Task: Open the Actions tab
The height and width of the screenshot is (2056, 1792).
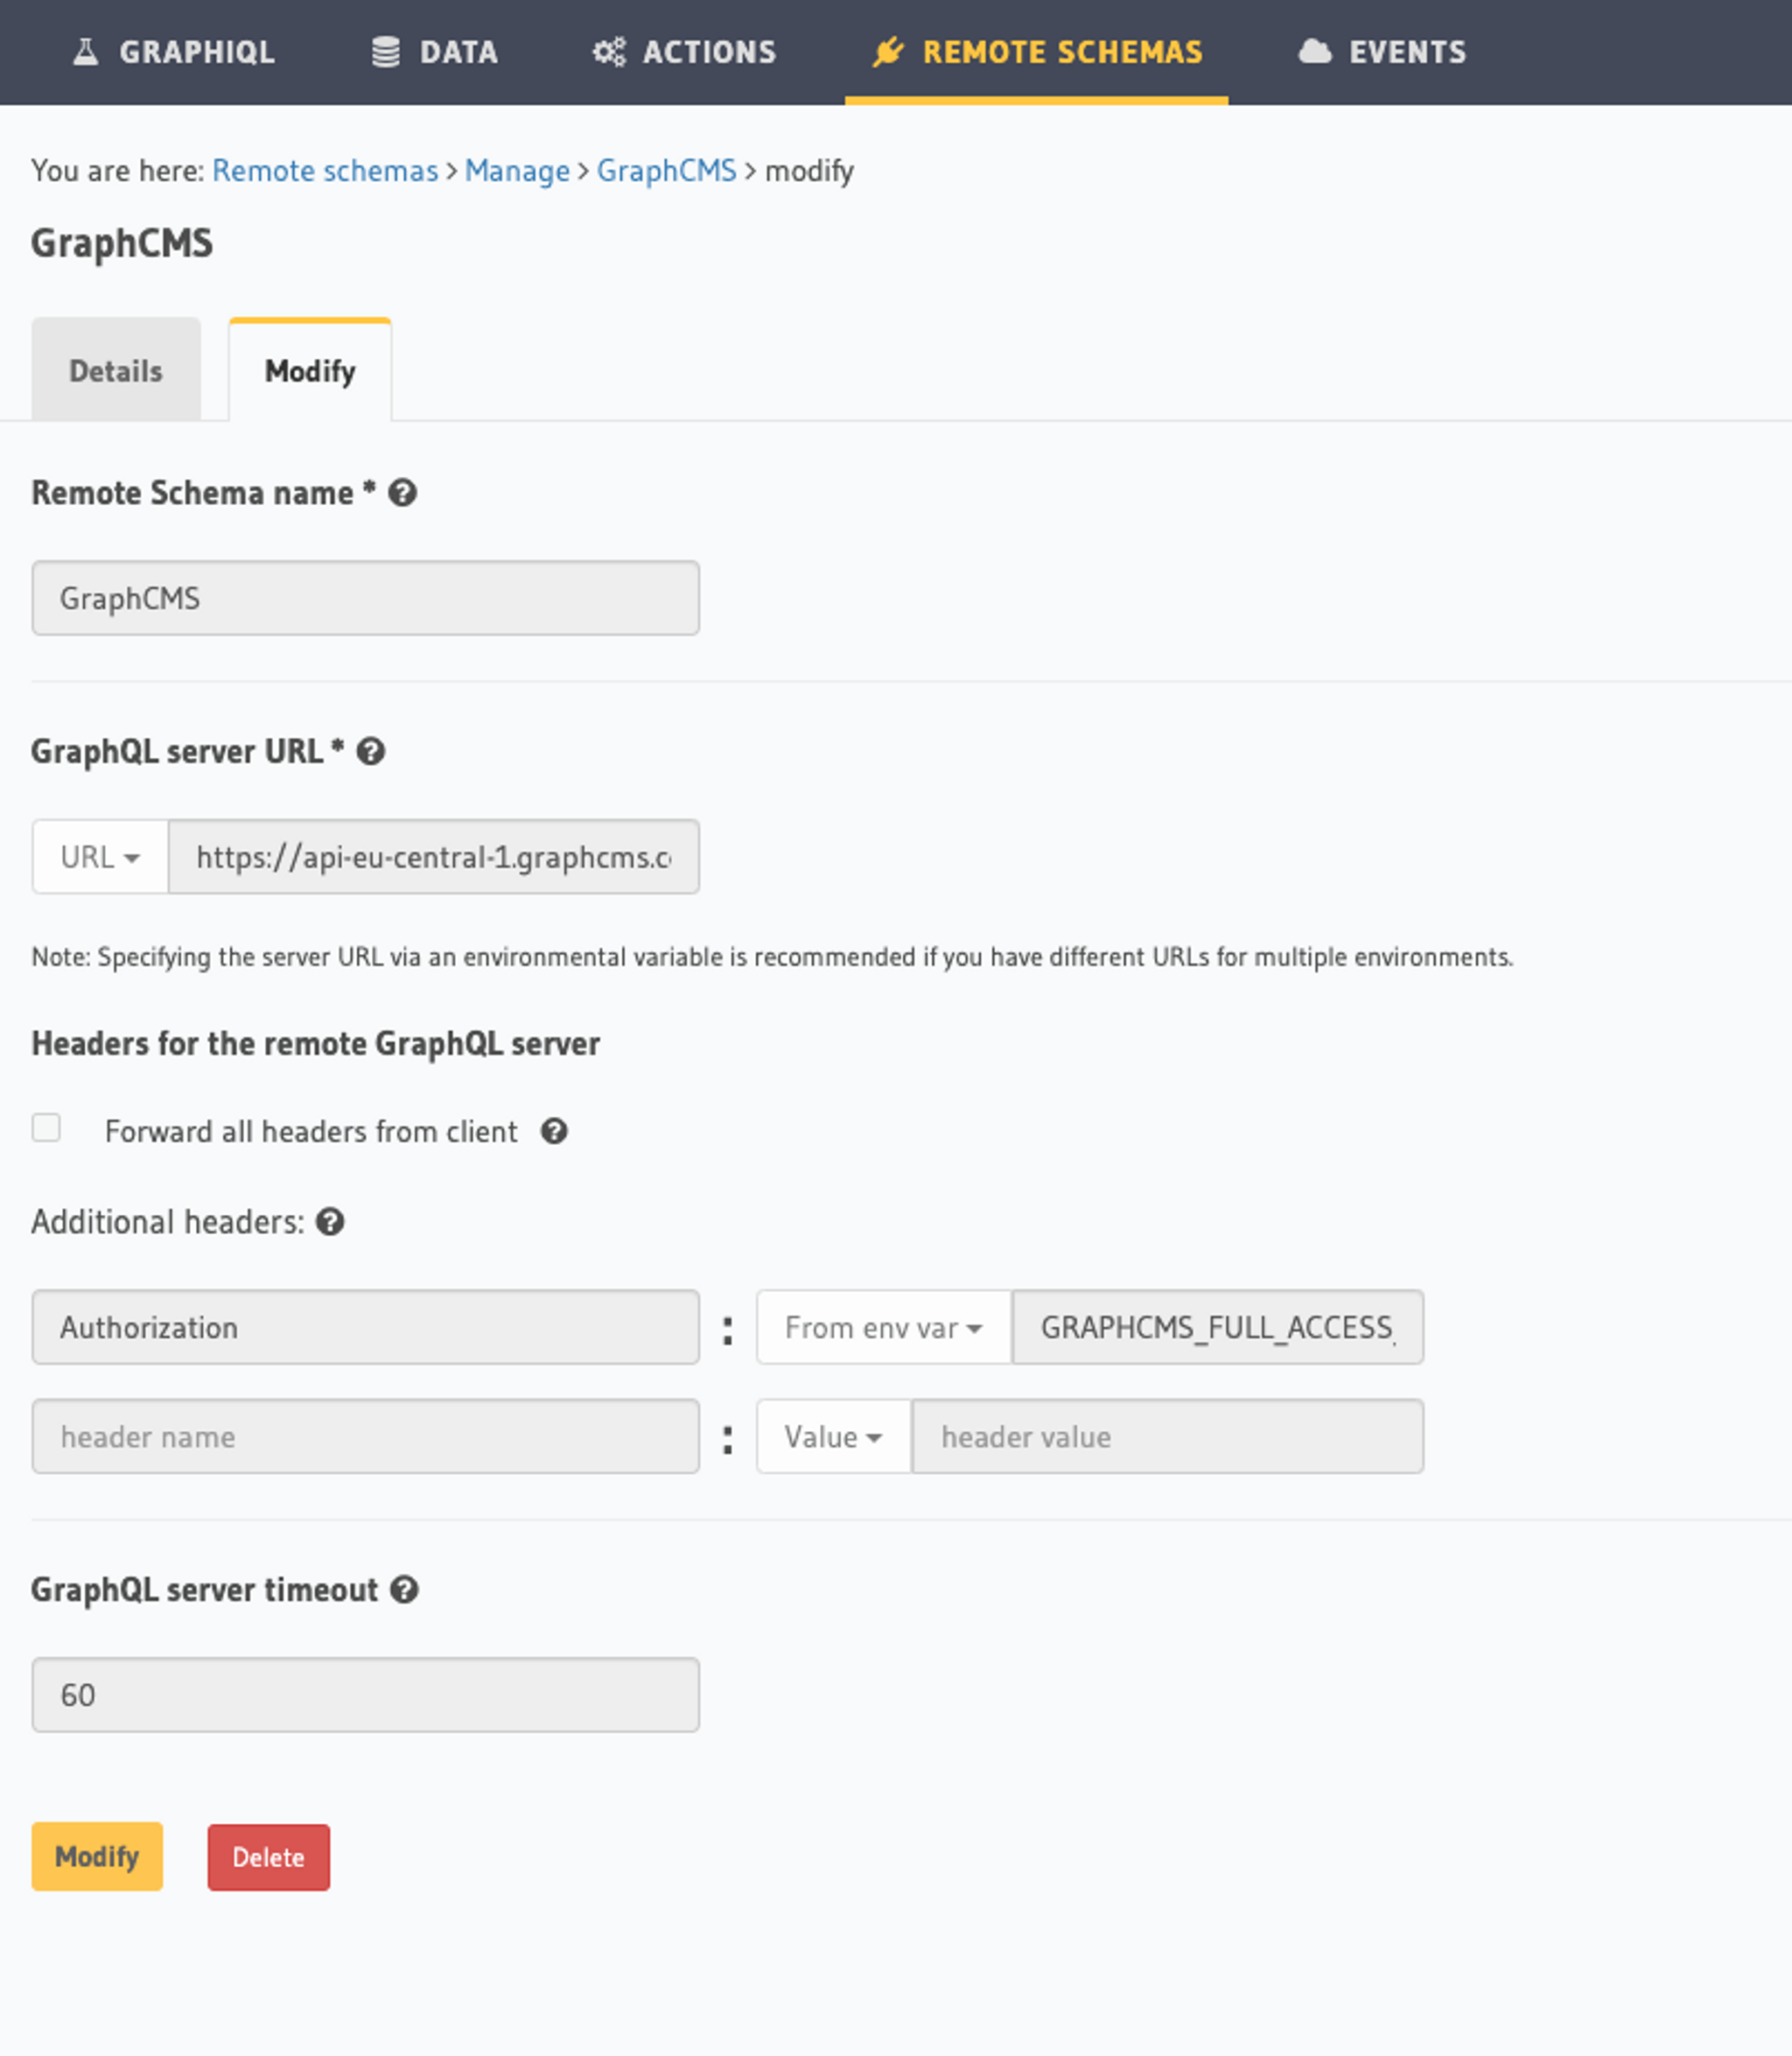Action: [x=684, y=52]
